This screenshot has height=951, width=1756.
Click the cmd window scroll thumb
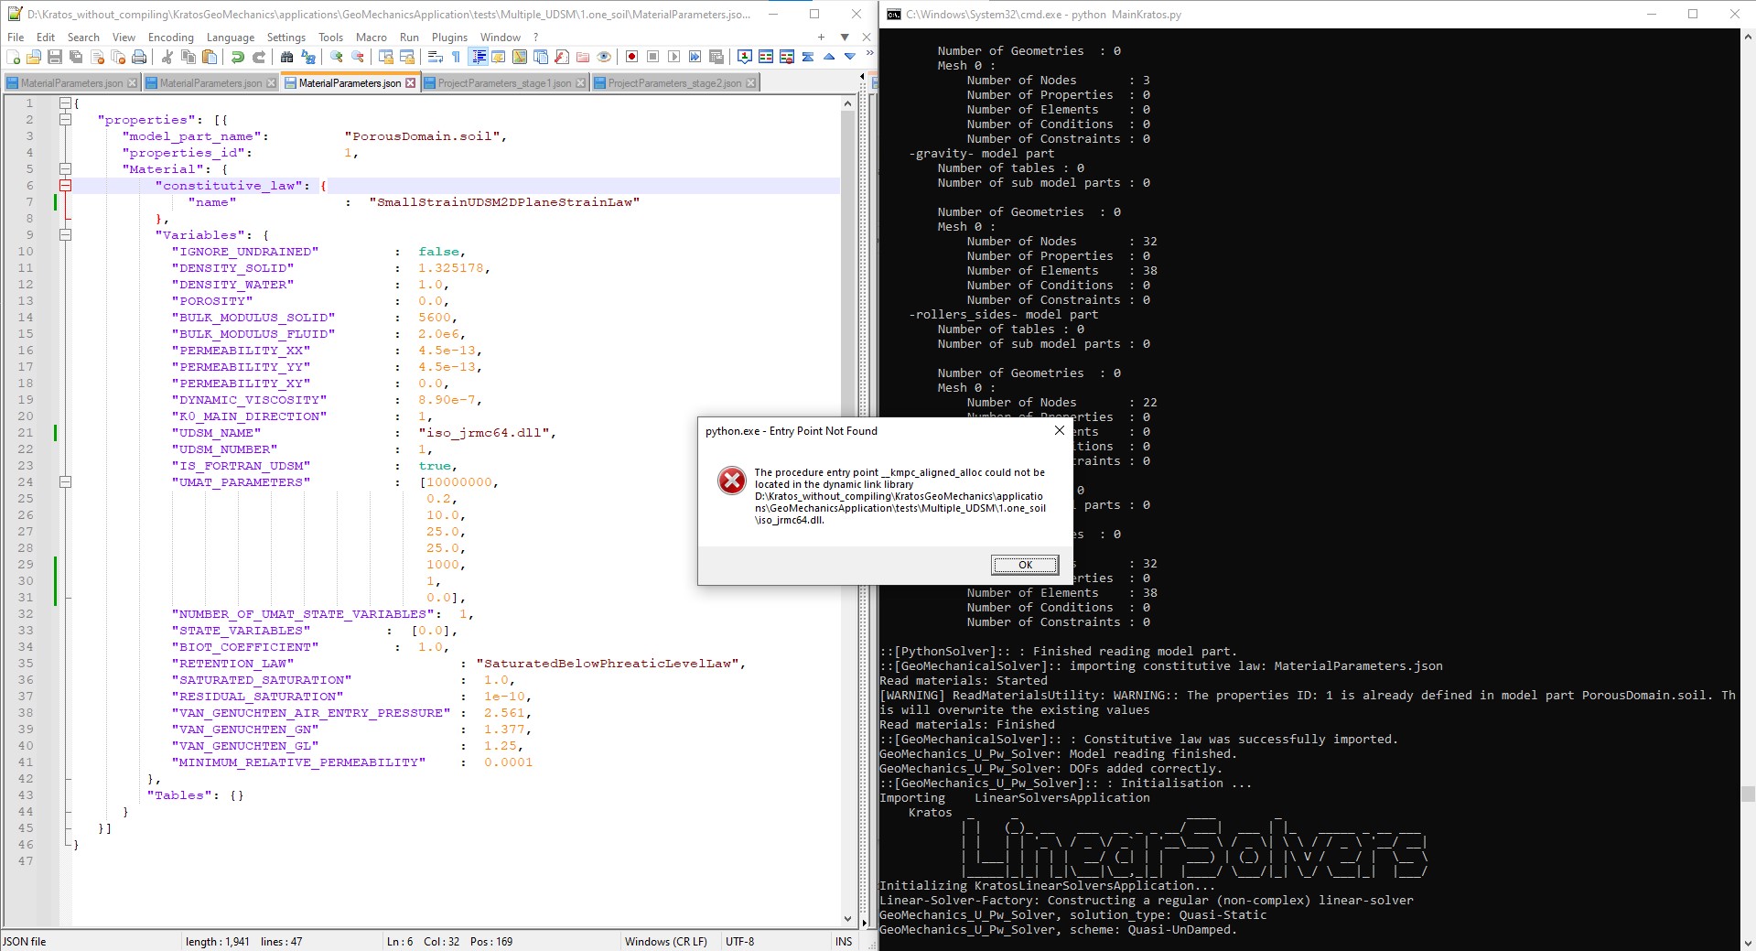(1748, 794)
